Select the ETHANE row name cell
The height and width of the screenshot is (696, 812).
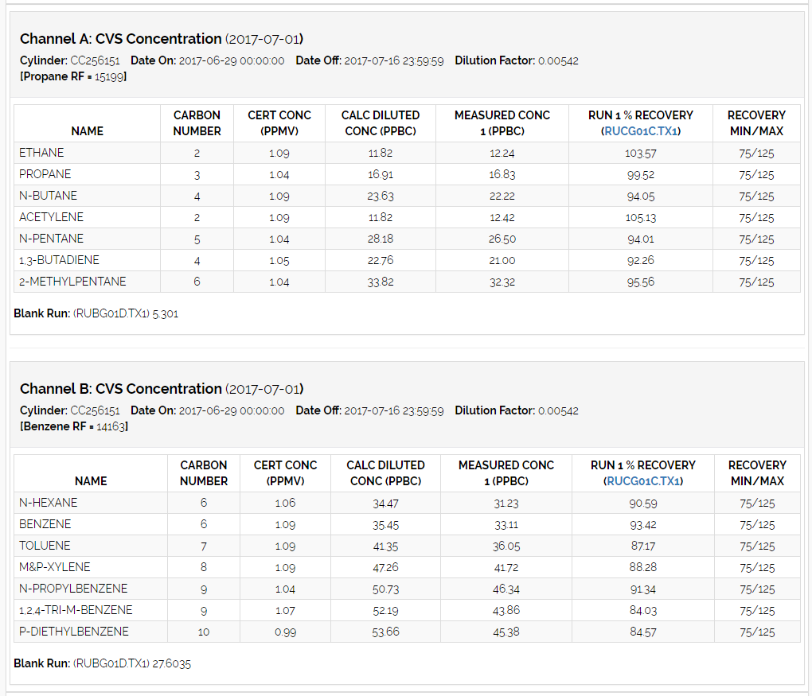coord(41,153)
